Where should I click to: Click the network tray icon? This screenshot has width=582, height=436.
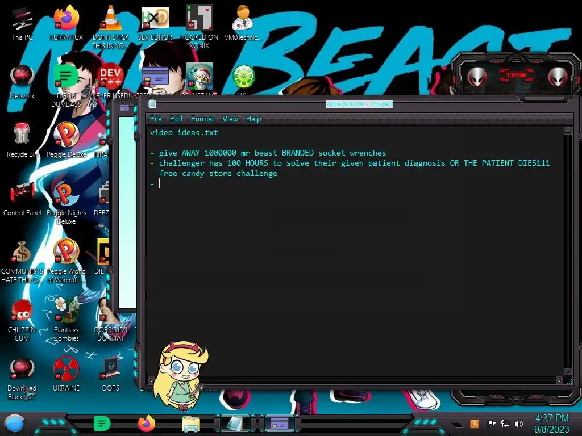(x=505, y=424)
